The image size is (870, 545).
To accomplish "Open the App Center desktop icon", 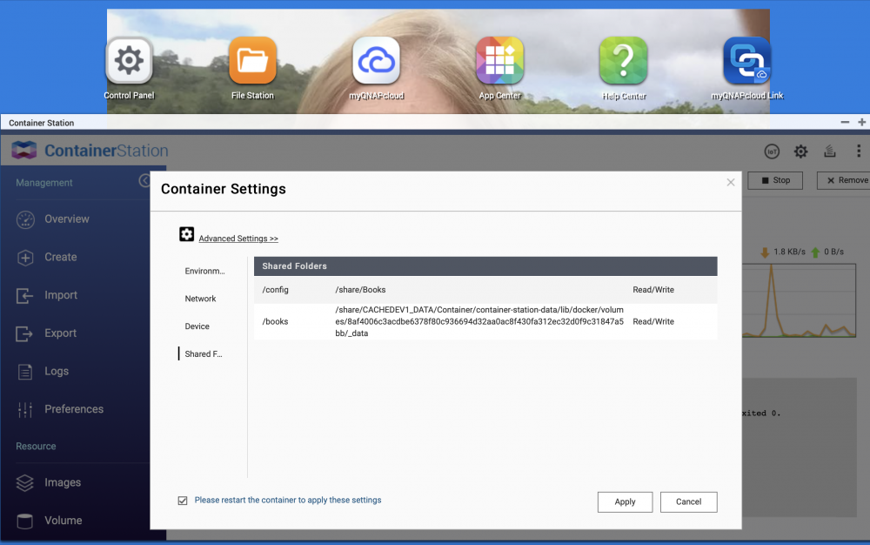I will click(500, 61).
